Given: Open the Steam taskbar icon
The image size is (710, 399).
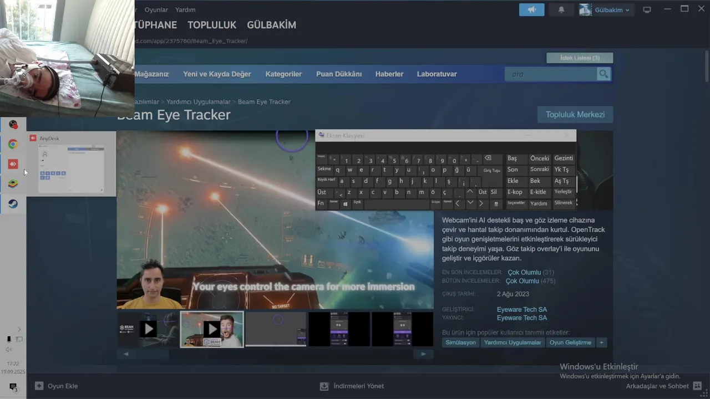Looking at the screenshot, I should (13, 204).
